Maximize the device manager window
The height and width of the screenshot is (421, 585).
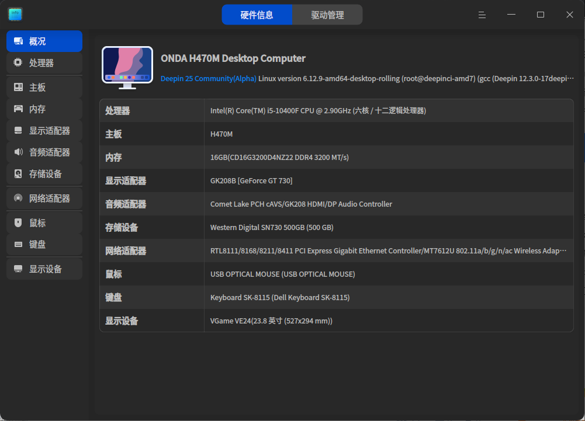click(540, 15)
